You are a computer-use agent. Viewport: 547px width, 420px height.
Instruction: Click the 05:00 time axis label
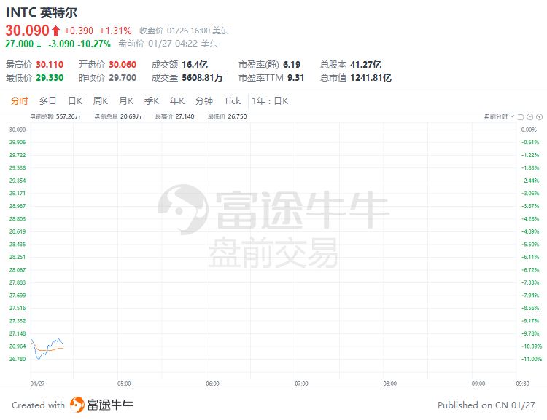(x=124, y=384)
